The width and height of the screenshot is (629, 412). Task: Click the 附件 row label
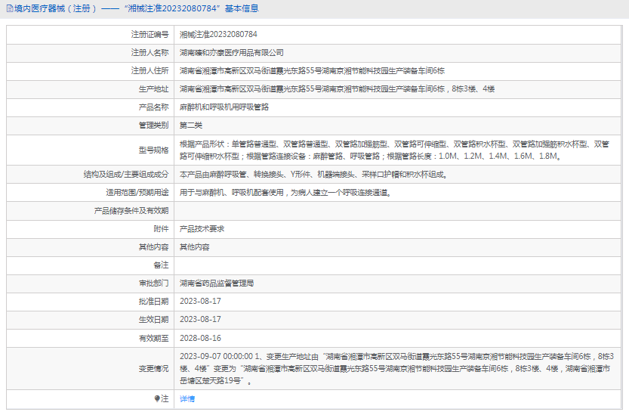pos(161,229)
